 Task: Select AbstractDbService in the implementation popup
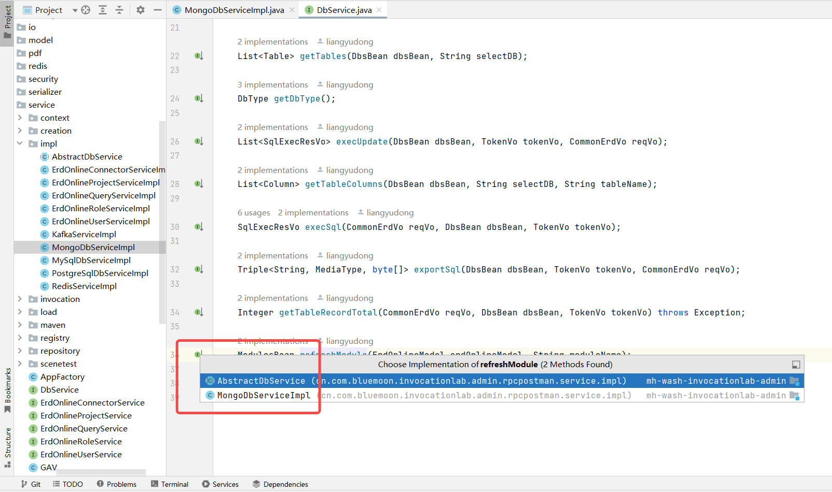[x=363, y=380]
